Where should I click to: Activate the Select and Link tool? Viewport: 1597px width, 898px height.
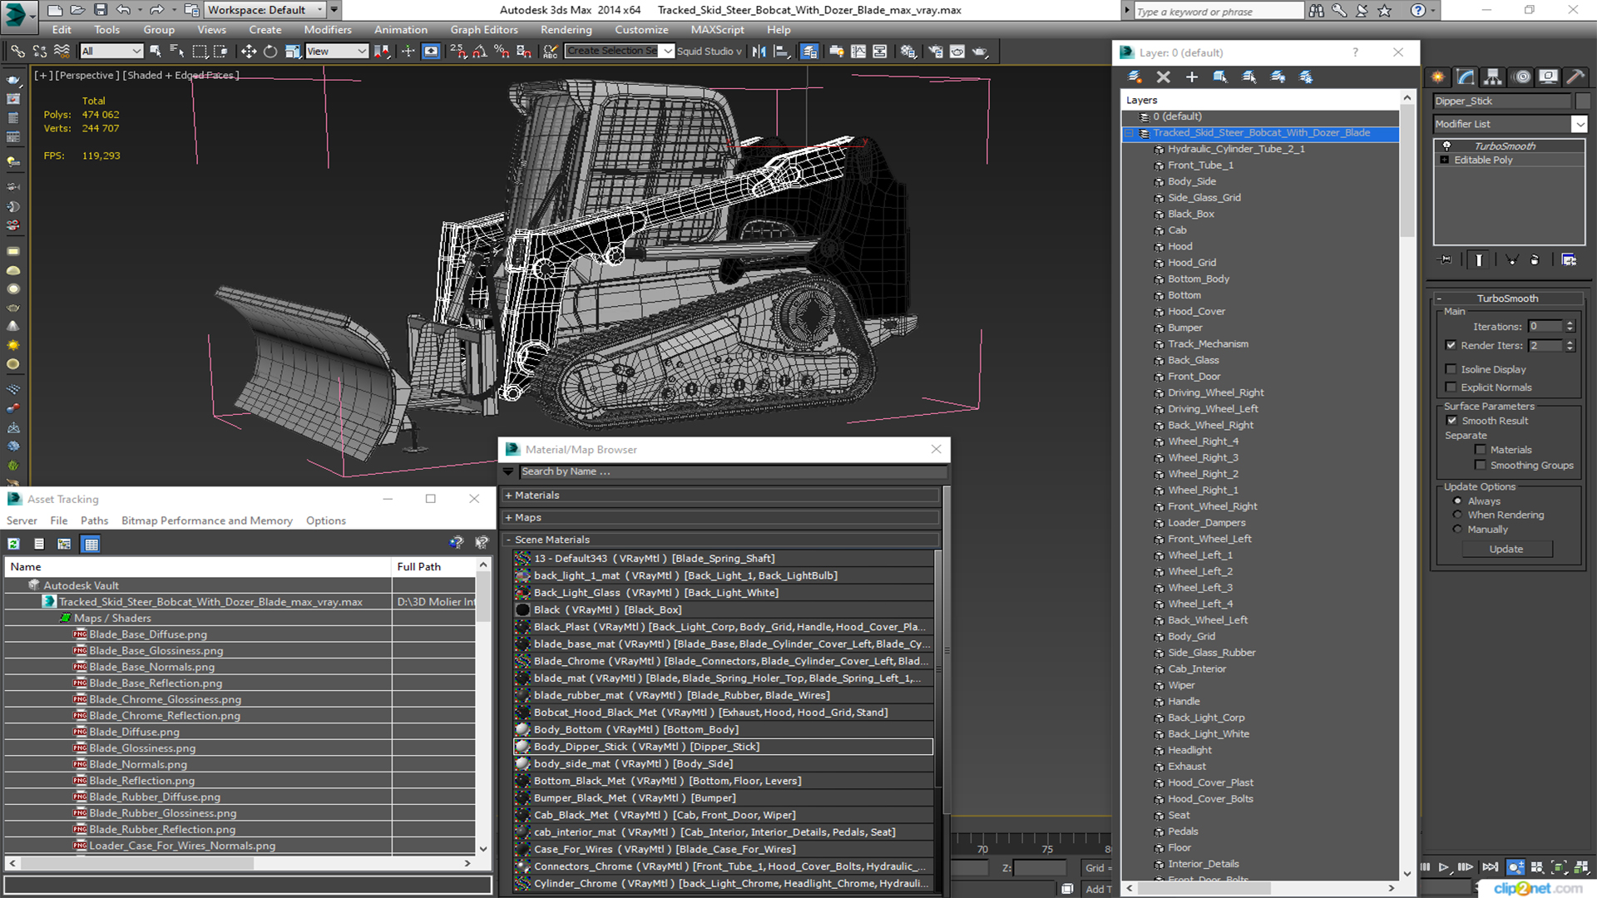tap(17, 52)
